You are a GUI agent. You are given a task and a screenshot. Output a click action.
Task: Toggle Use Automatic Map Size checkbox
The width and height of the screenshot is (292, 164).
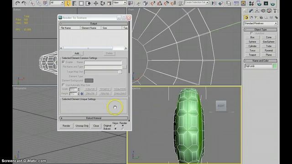click(x=63, y=85)
